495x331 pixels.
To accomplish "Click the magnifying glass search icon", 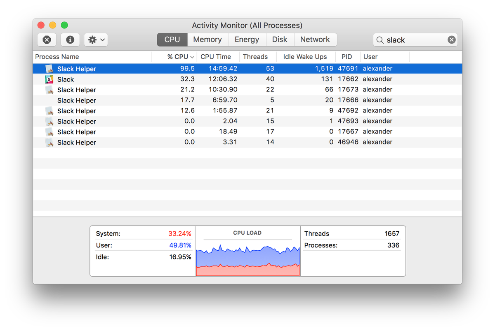I will [x=380, y=40].
